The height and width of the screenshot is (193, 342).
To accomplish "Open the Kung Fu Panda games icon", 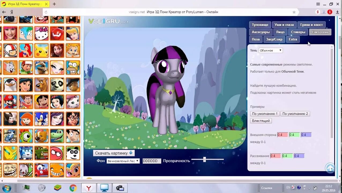I will [x=57, y=85].
